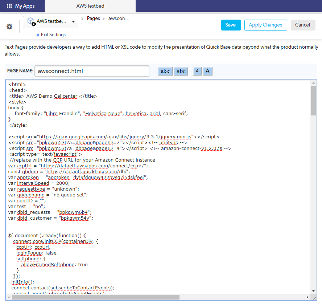Click the awscon... breadcrumb item

click(x=119, y=19)
